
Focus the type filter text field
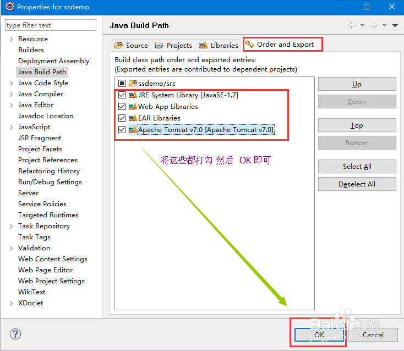click(x=51, y=25)
